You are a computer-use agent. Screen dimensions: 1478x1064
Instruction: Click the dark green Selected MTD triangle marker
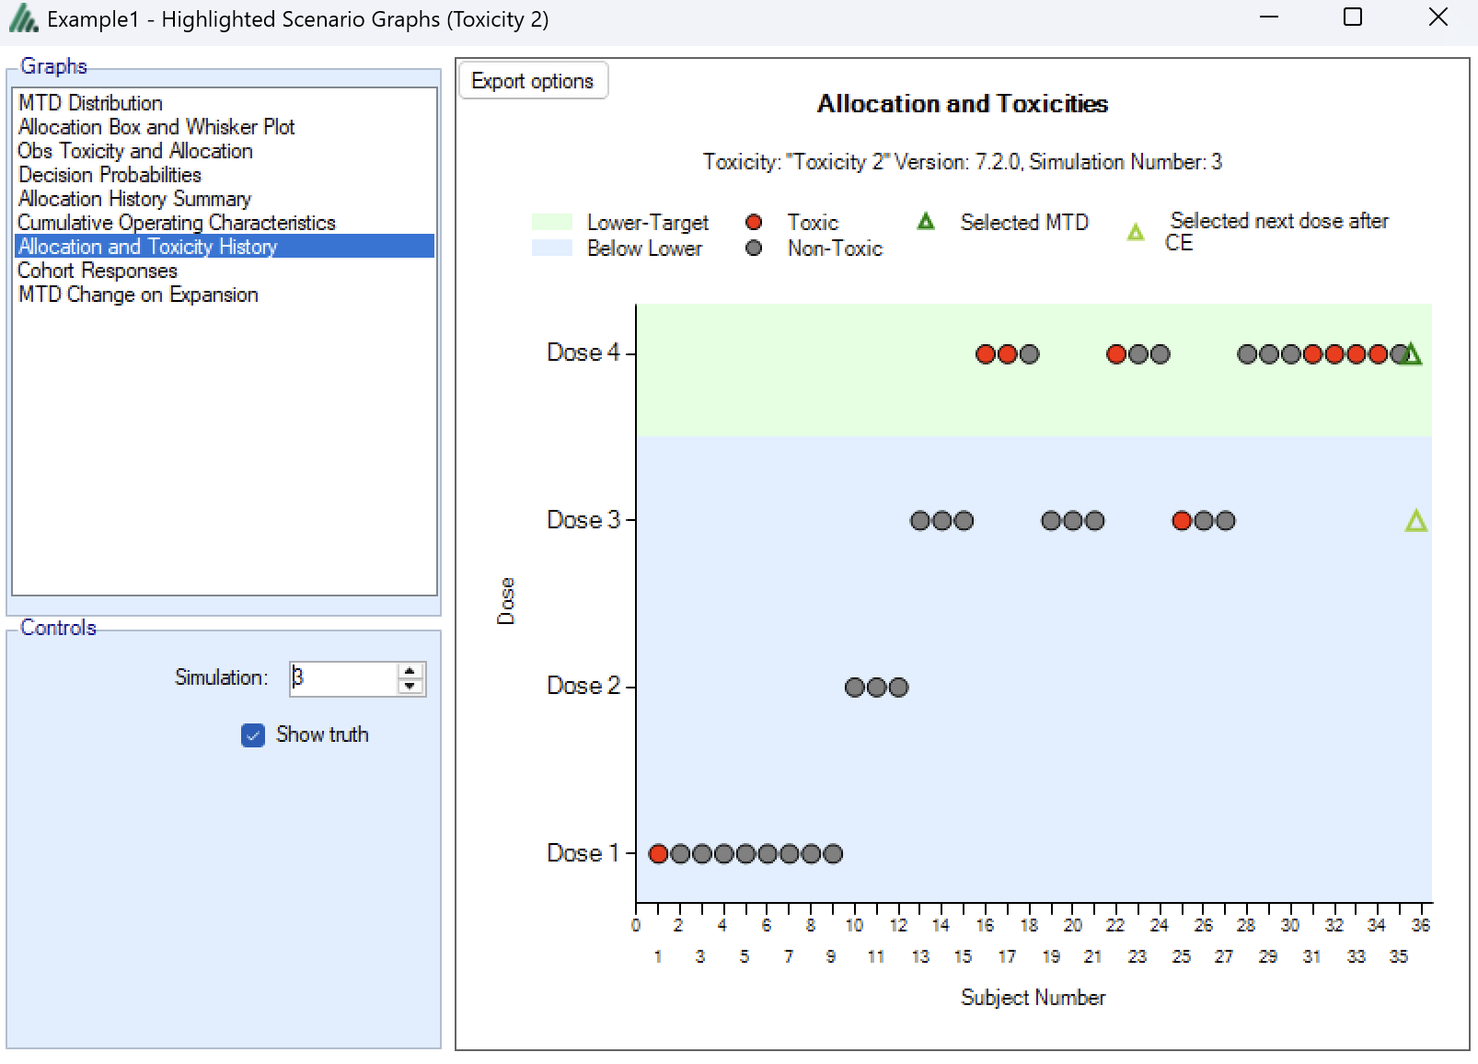[x=1412, y=354]
